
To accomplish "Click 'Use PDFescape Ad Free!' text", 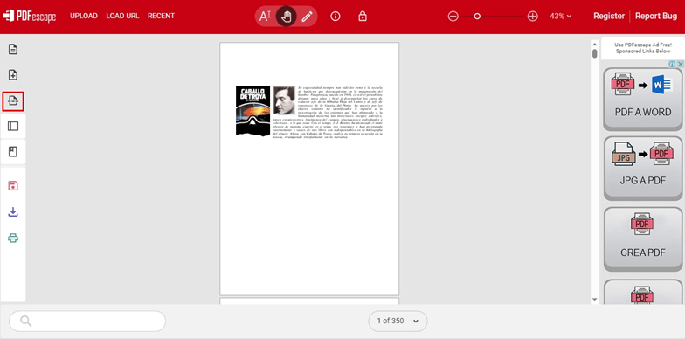I will pos(643,45).
